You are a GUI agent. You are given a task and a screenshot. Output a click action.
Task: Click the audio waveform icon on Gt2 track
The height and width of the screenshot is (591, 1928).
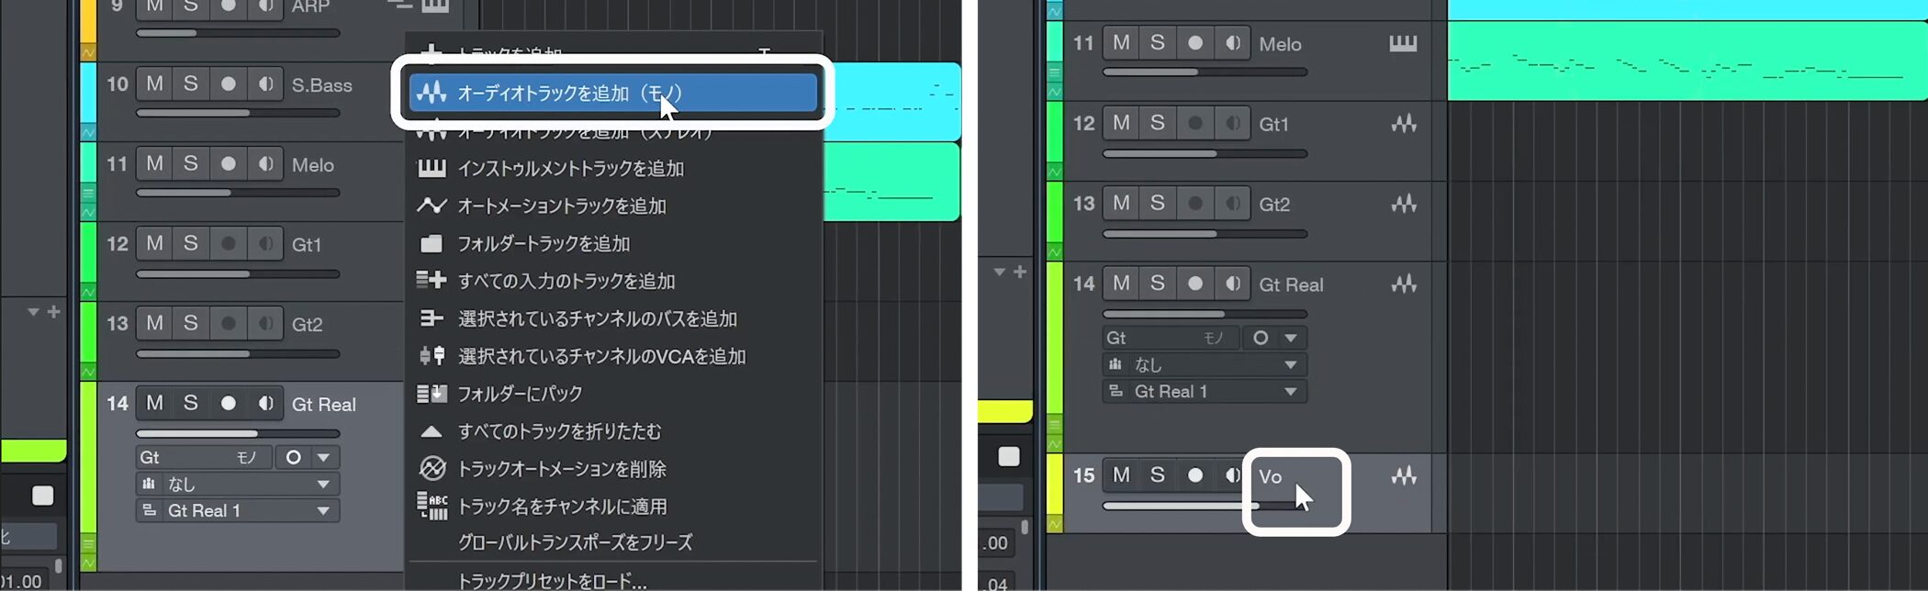tap(1403, 204)
